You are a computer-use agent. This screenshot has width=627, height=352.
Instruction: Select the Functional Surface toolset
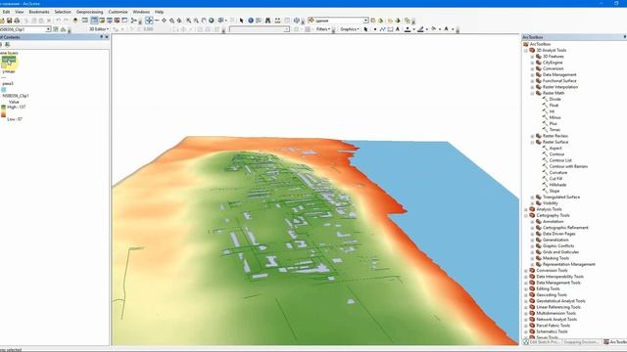[559, 80]
